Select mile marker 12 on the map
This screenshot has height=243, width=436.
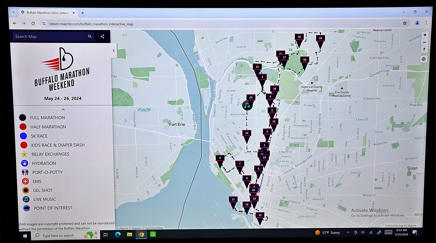pos(260,218)
